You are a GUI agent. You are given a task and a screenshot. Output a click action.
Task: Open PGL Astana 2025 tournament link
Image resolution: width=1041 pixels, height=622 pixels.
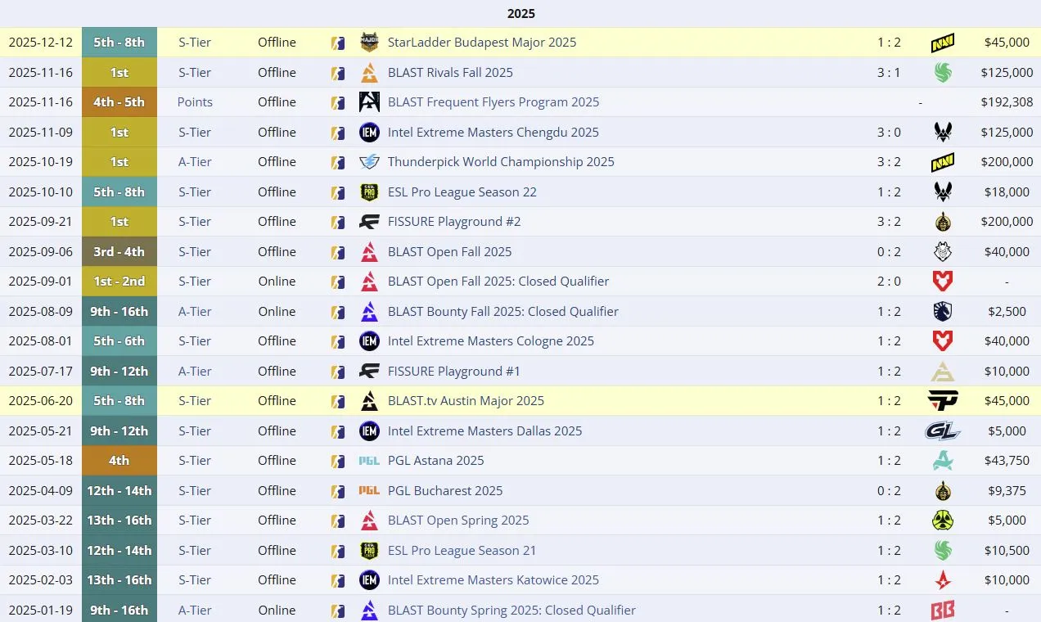pyautogui.click(x=436, y=461)
